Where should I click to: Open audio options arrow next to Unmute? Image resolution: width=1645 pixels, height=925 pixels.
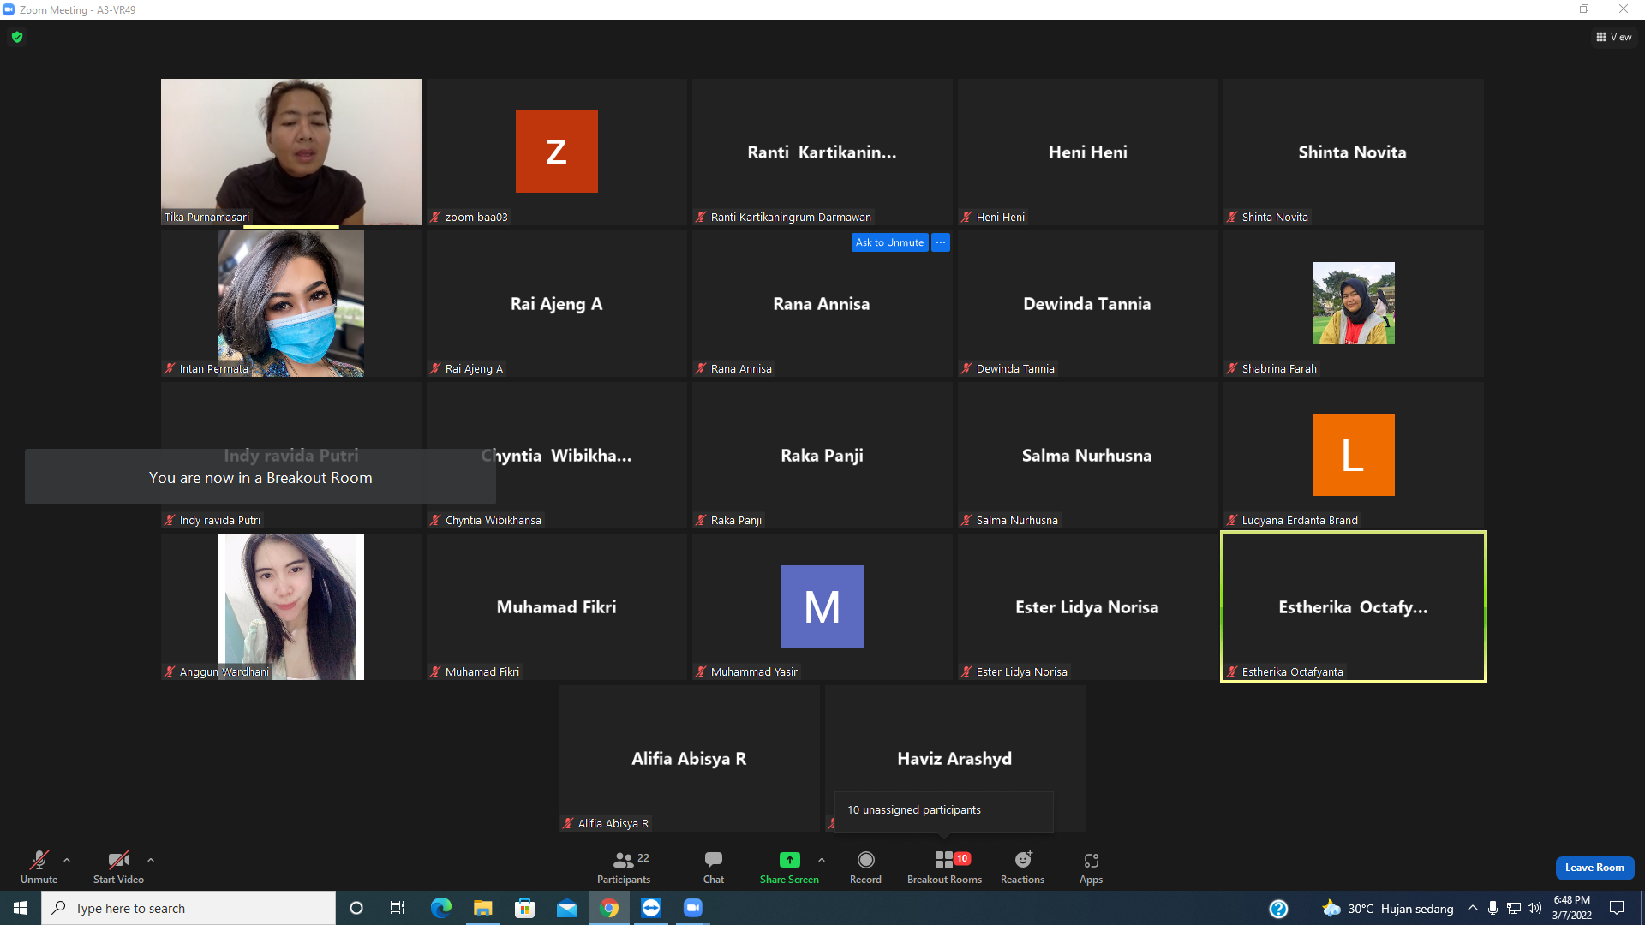click(67, 860)
